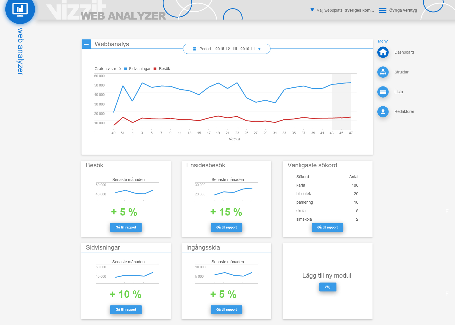The image size is (455, 325).
Task: Open the Struktur hierarchy icon
Action: 383,72
